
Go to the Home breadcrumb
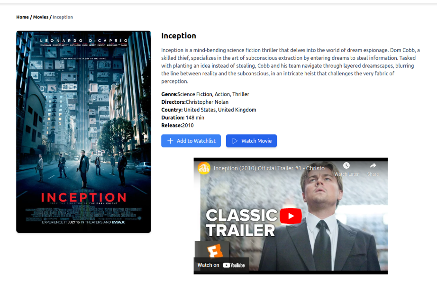click(22, 17)
